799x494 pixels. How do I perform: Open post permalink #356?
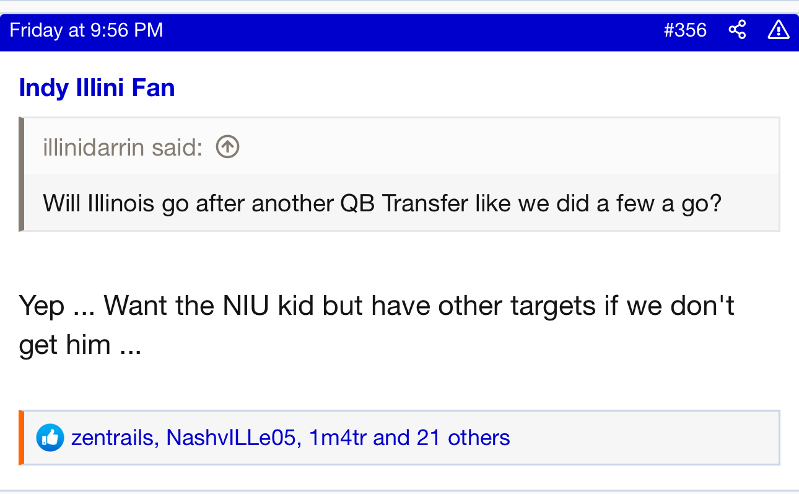[685, 30]
